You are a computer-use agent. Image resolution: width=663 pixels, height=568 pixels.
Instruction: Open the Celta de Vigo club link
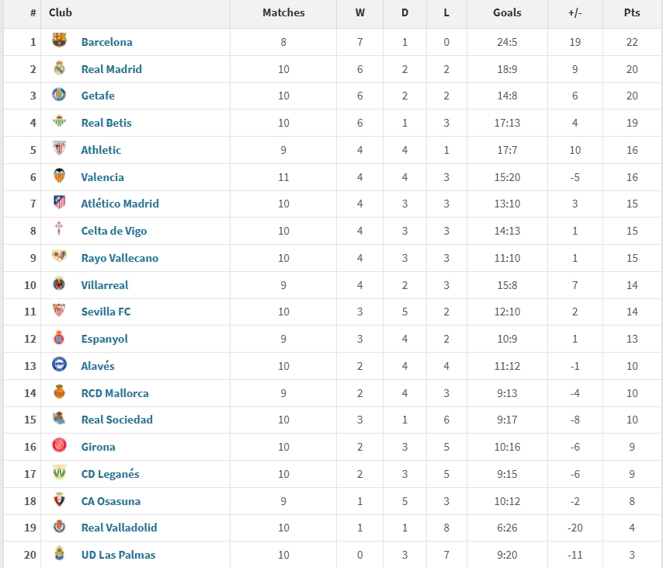(114, 231)
